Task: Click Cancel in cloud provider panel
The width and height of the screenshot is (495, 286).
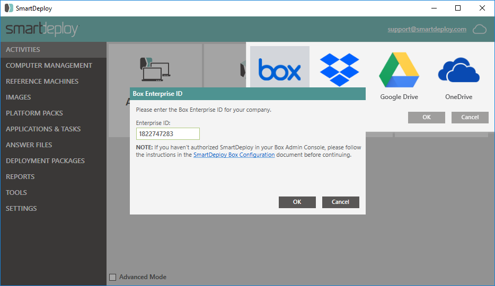Action: tap(470, 117)
